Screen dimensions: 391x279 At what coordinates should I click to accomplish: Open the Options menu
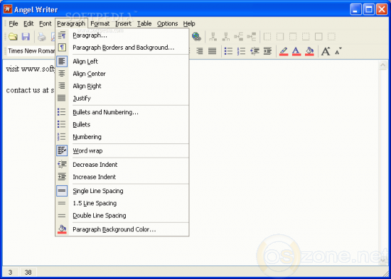[x=167, y=23]
